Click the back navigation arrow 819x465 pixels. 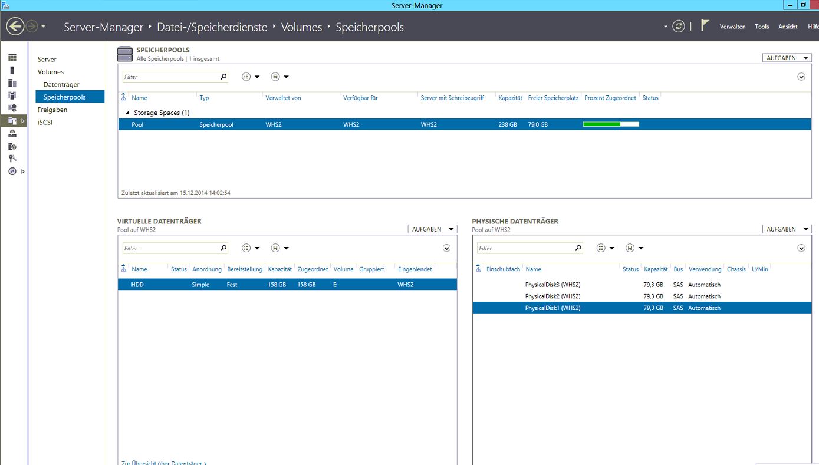point(15,27)
